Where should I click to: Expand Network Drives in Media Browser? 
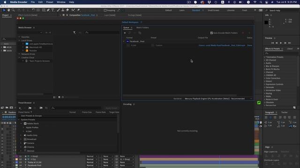(x=19, y=54)
